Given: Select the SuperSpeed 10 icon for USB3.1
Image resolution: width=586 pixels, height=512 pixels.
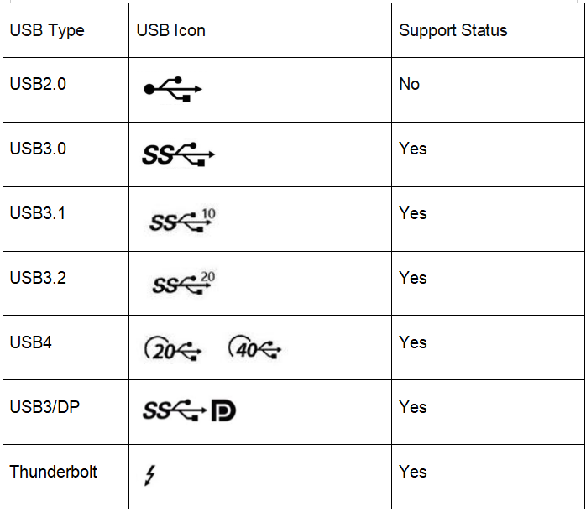Looking at the screenshot, I should click(x=182, y=220).
